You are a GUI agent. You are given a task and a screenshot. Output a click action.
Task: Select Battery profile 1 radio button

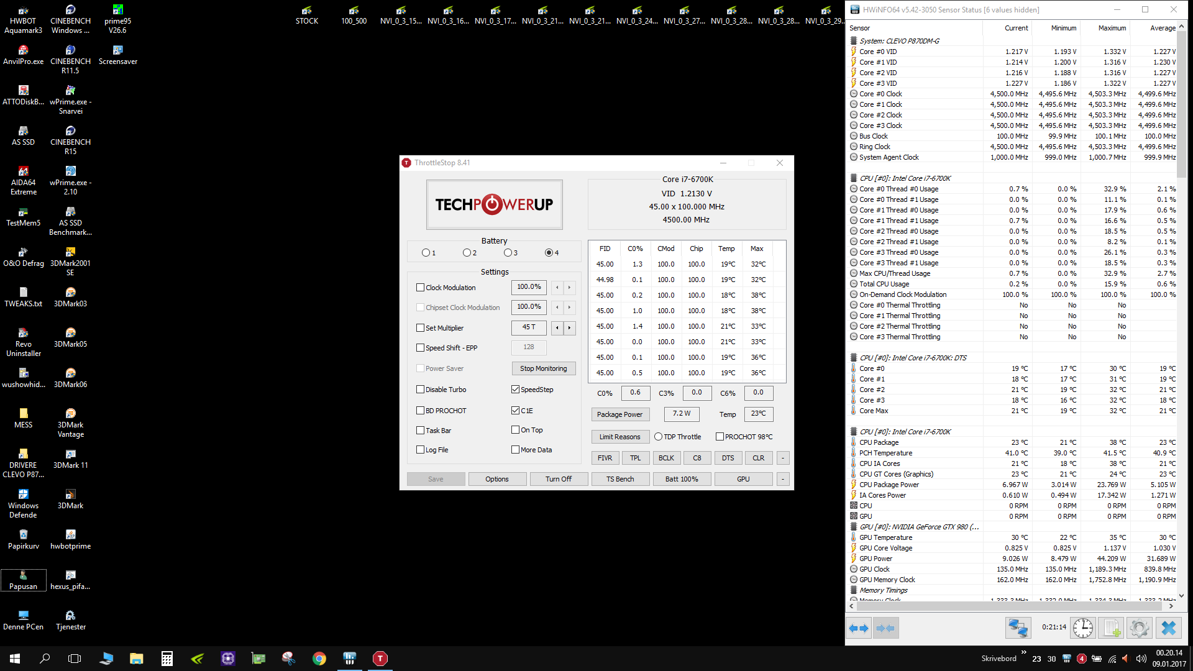(x=426, y=253)
